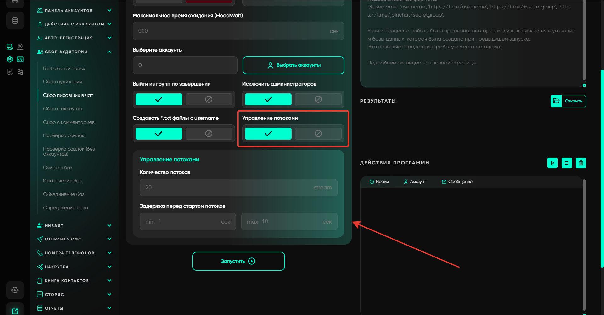Viewport: 604px width, 315px height.
Task: Turn off thread management toggle
Action: (318, 134)
